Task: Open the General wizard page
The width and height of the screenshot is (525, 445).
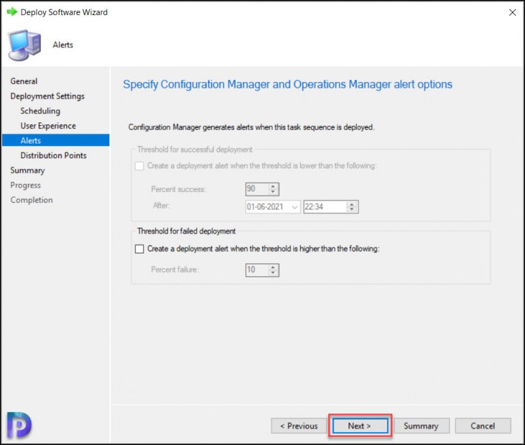Action: [x=24, y=81]
